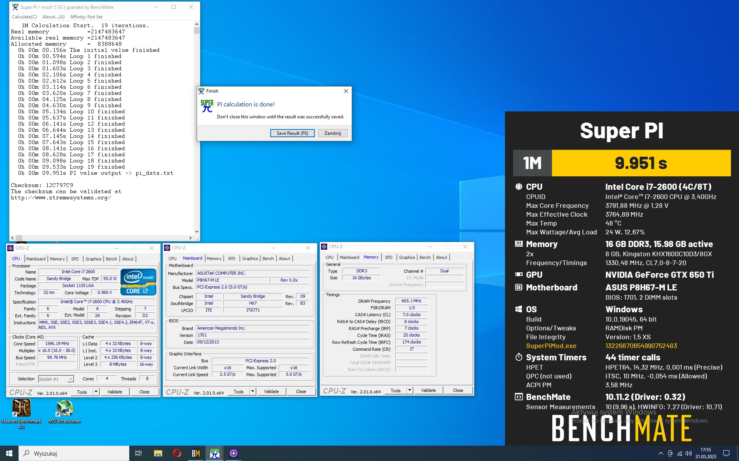Open About...(A) menu in Super PI
The image size is (739, 461).
[53, 17]
